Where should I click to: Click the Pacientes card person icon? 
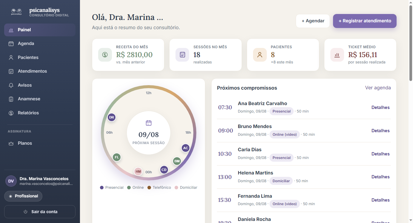click(x=260, y=55)
